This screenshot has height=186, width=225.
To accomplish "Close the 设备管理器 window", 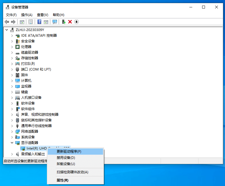I will click(217, 7).
